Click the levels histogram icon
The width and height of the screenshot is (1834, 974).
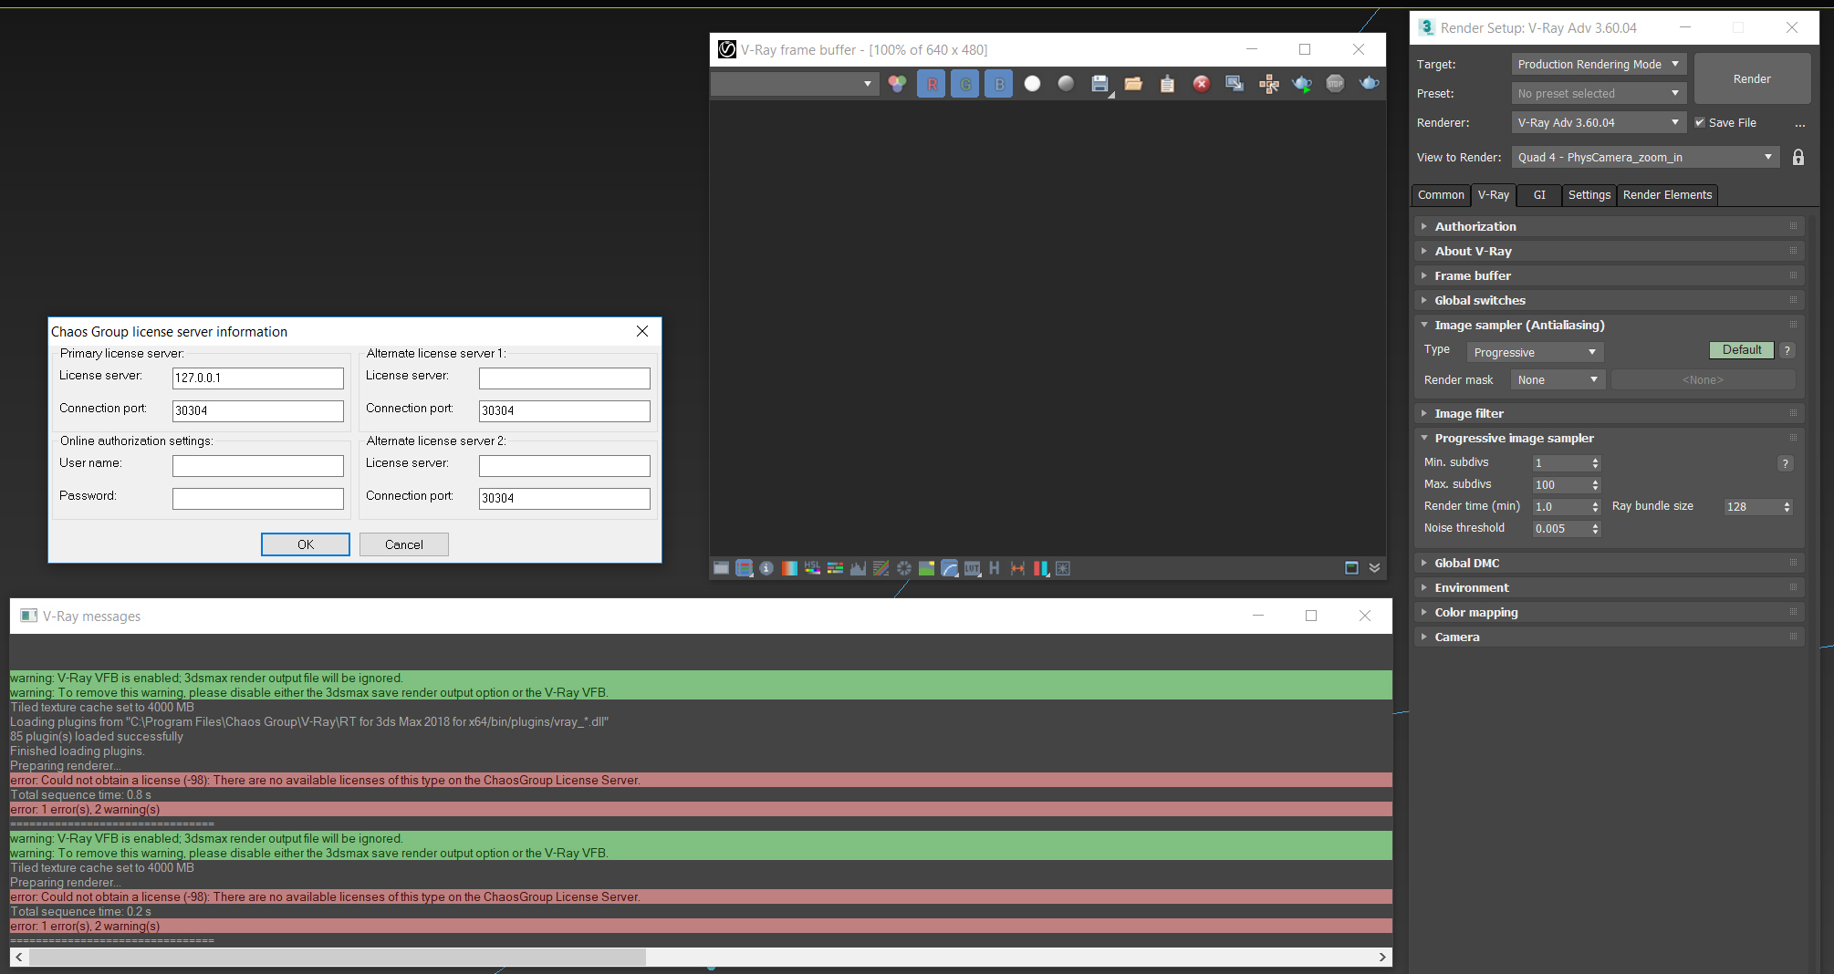click(858, 568)
